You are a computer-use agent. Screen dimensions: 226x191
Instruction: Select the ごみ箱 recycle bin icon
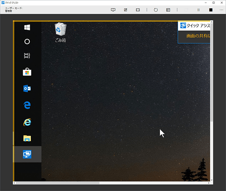[x=61, y=32]
